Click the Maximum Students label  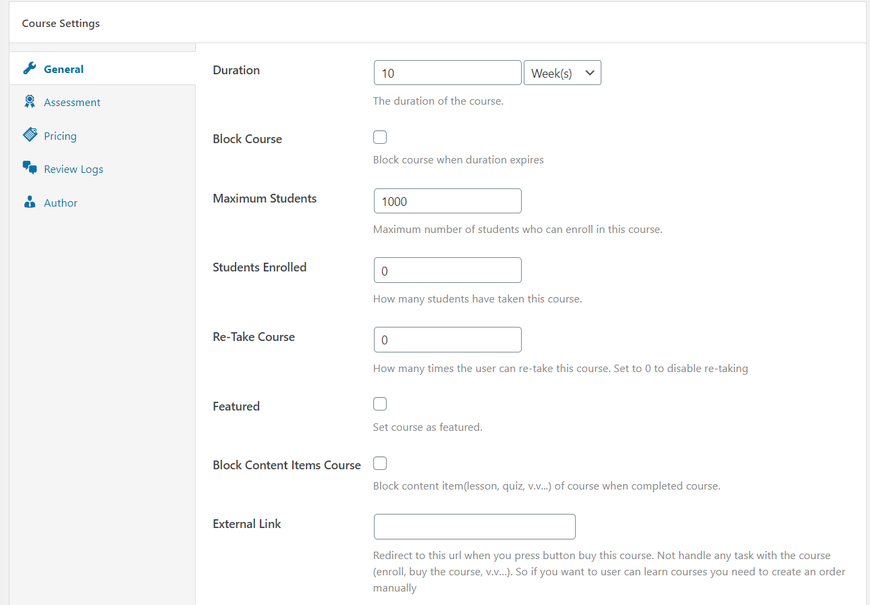pos(265,199)
